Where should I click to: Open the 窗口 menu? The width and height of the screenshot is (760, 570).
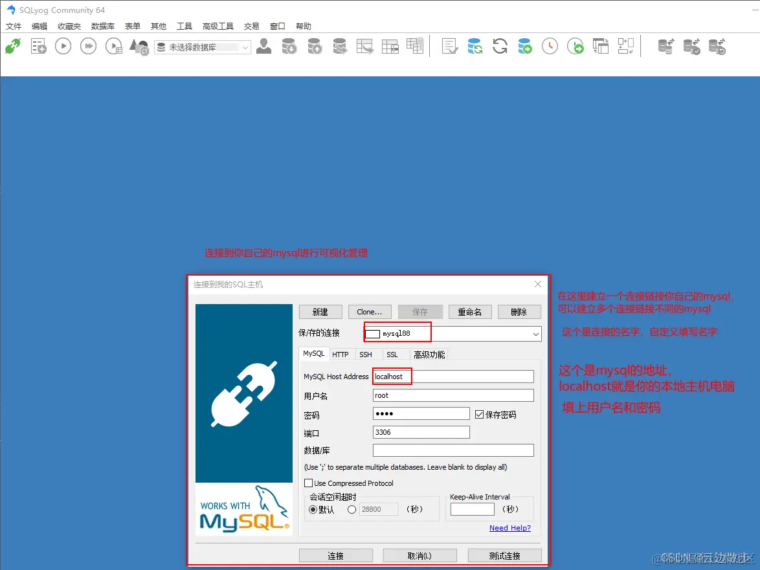coord(278,26)
